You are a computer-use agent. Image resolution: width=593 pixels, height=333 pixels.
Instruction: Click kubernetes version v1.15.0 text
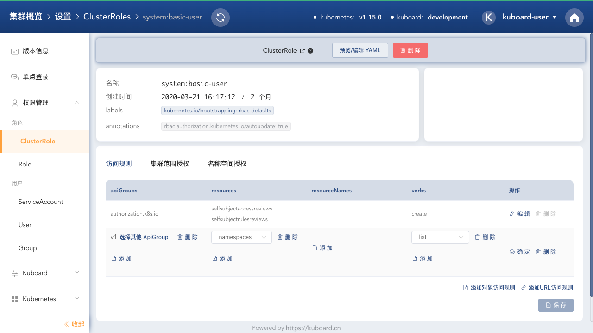point(370,17)
